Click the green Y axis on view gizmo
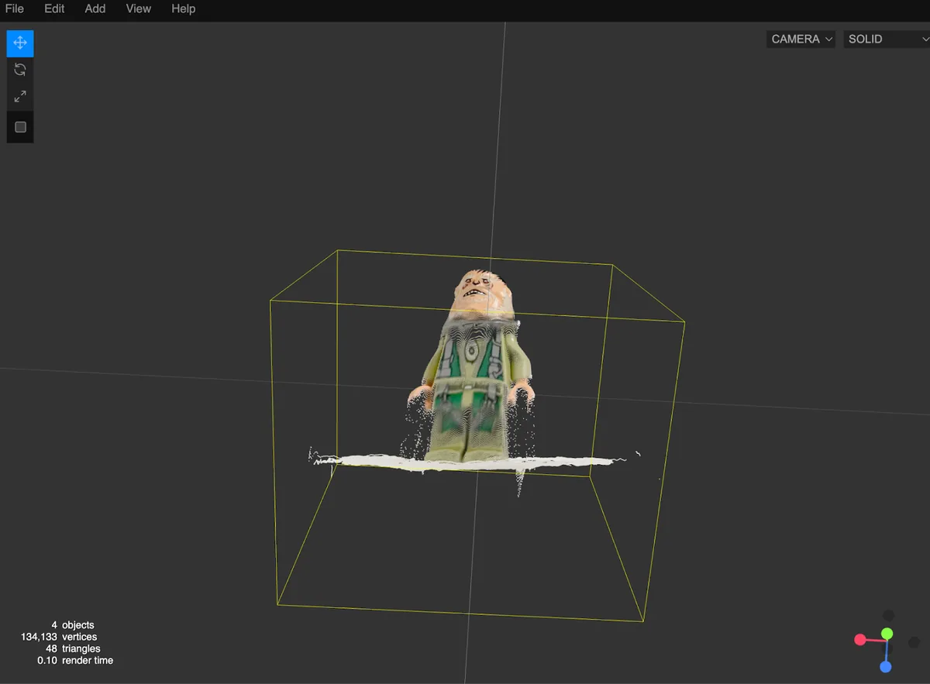This screenshot has width=930, height=684. tap(887, 634)
